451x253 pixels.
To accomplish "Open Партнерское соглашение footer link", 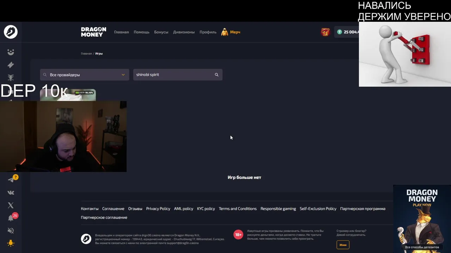I will coord(104,218).
